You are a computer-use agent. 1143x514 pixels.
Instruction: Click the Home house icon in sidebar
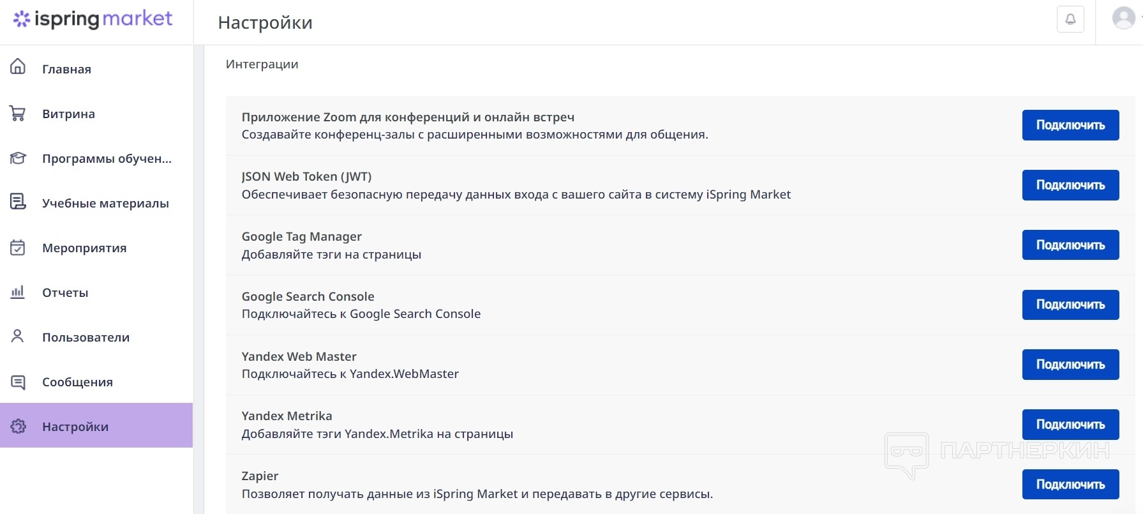[18, 67]
